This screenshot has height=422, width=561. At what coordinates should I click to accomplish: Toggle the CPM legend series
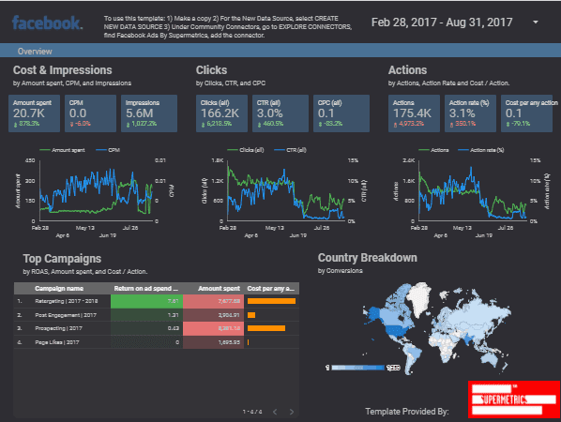point(108,150)
